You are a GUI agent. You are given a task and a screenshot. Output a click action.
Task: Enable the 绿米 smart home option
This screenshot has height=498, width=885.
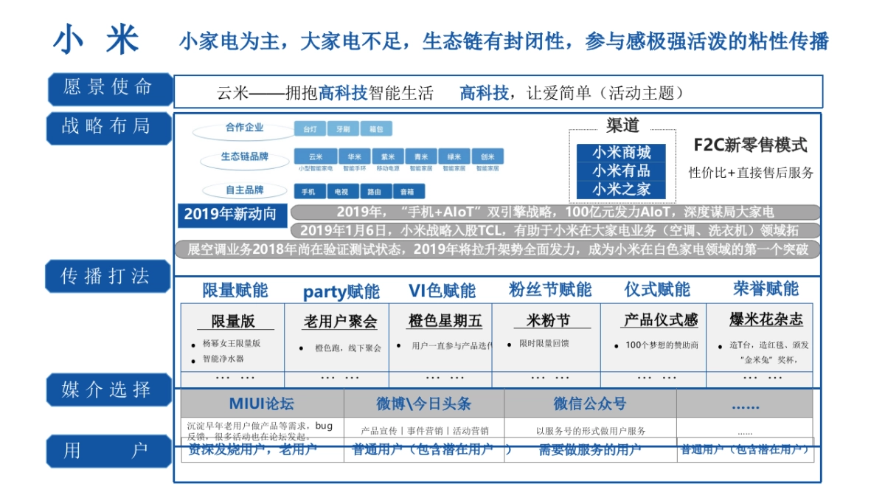click(455, 156)
